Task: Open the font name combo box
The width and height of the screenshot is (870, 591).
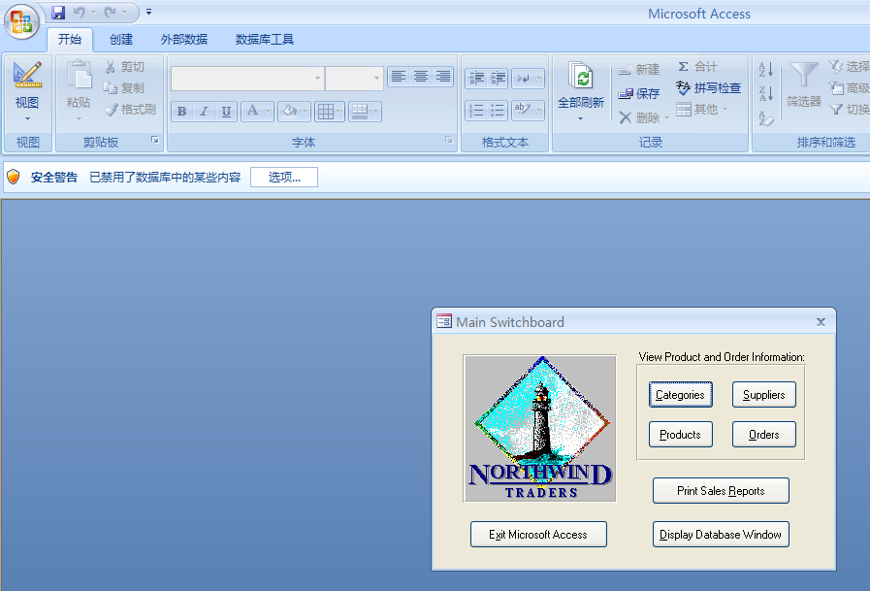Action: (247, 79)
